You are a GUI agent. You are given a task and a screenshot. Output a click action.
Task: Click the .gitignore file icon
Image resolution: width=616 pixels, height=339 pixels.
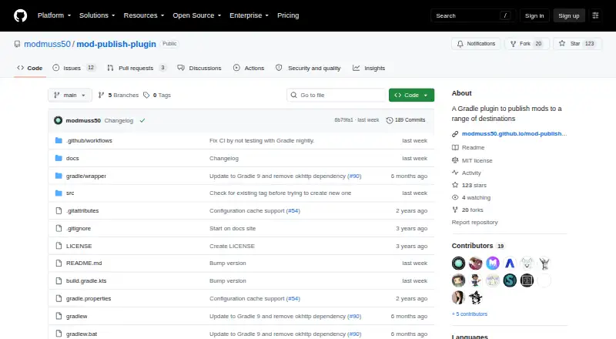pos(59,229)
